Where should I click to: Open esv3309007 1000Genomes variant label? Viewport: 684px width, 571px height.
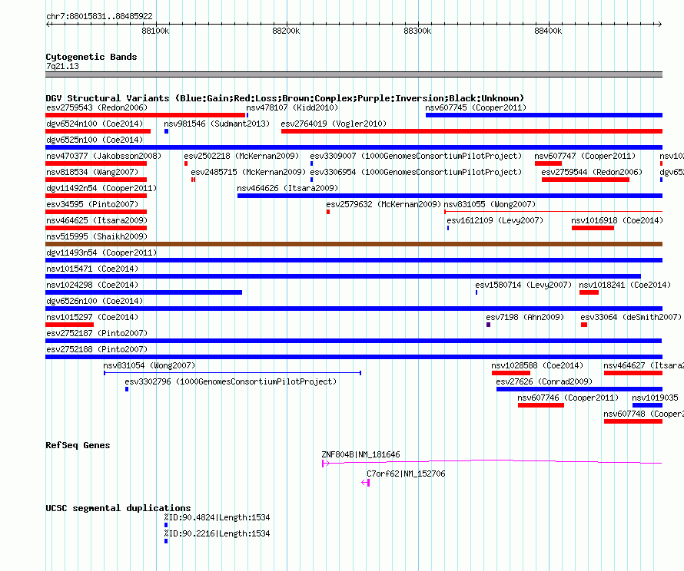tap(416, 156)
